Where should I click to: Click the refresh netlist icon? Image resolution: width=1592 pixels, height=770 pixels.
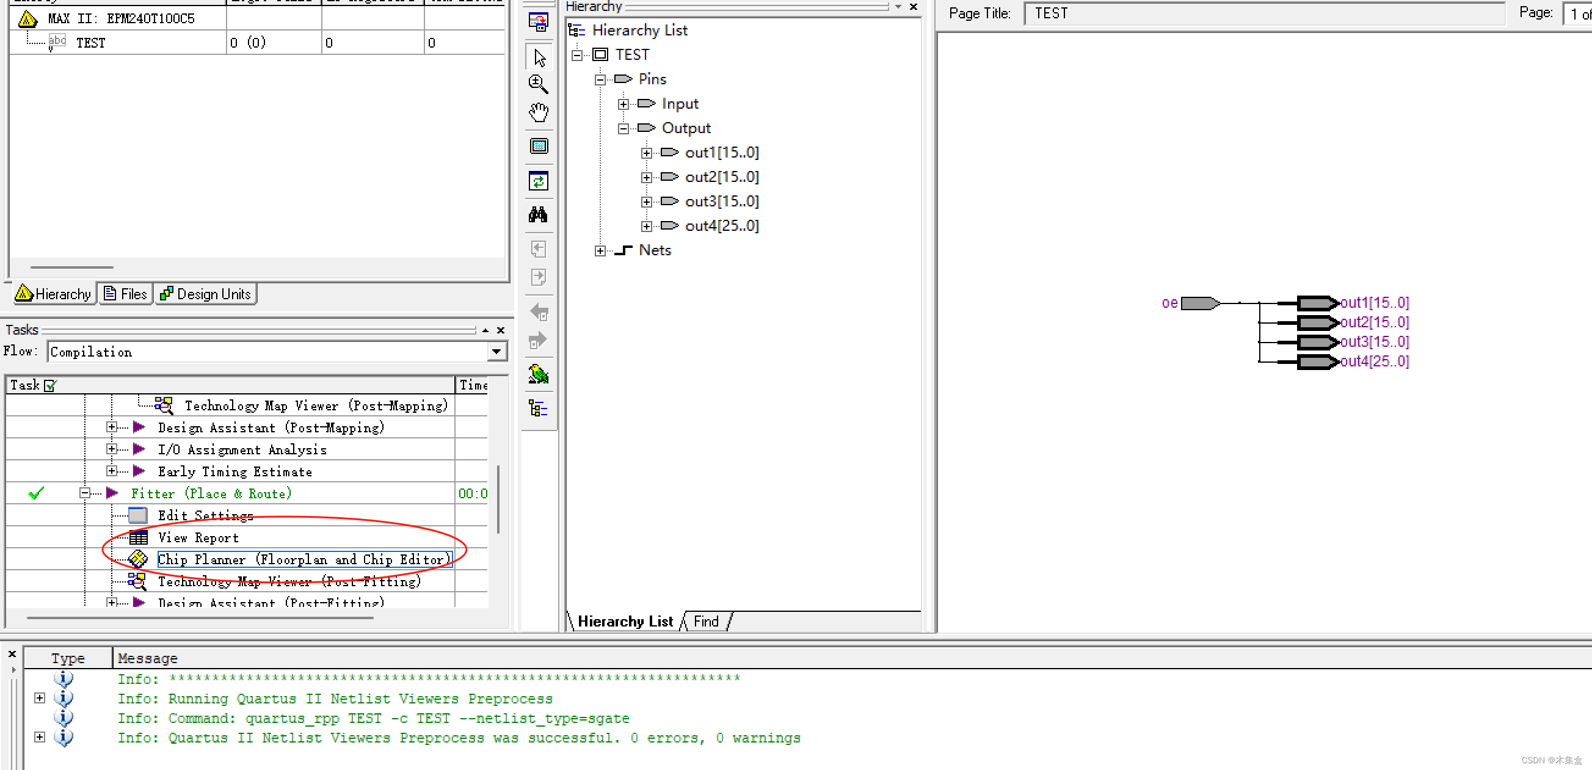tap(538, 181)
